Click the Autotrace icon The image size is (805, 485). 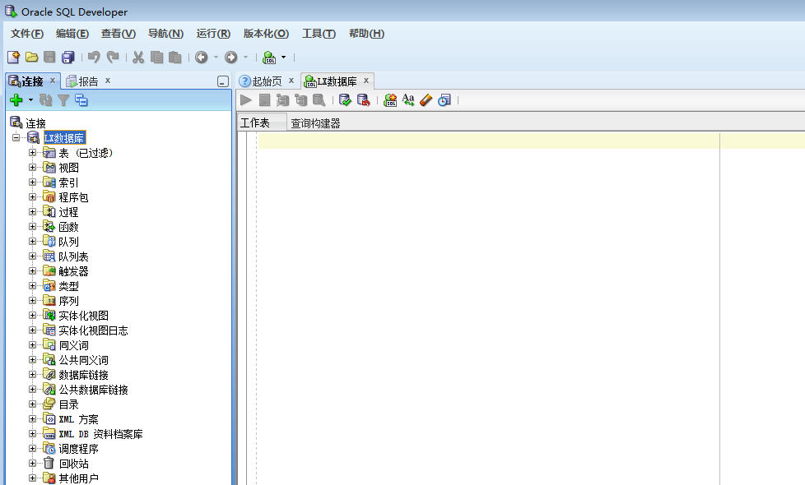point(301,100)
